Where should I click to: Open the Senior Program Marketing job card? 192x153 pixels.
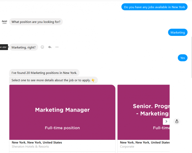[x=143, y=112]
